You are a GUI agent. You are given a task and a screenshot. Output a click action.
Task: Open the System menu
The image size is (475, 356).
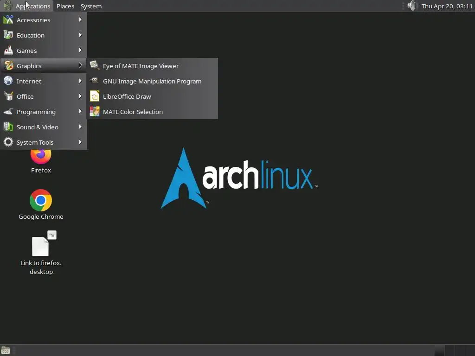tap(91, 6)
